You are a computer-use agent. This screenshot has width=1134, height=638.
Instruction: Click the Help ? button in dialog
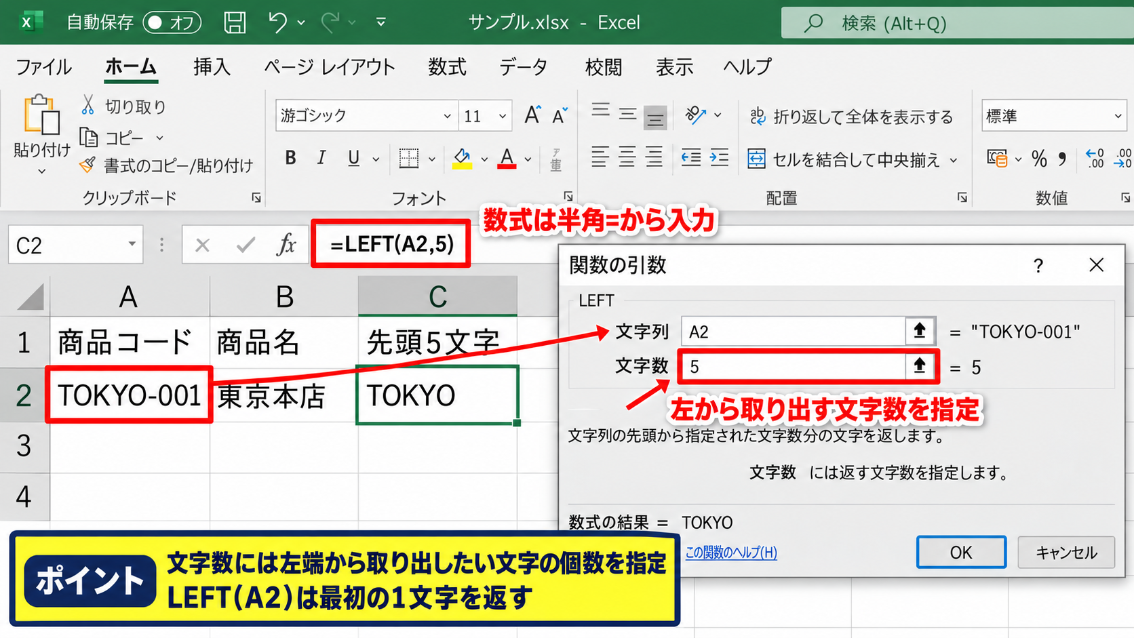tap(1038, 265)
